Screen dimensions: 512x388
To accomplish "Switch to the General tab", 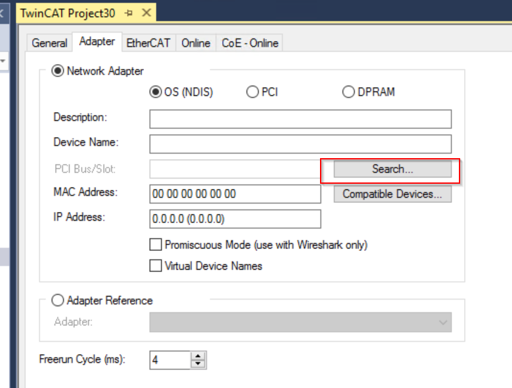I will 49,43.
